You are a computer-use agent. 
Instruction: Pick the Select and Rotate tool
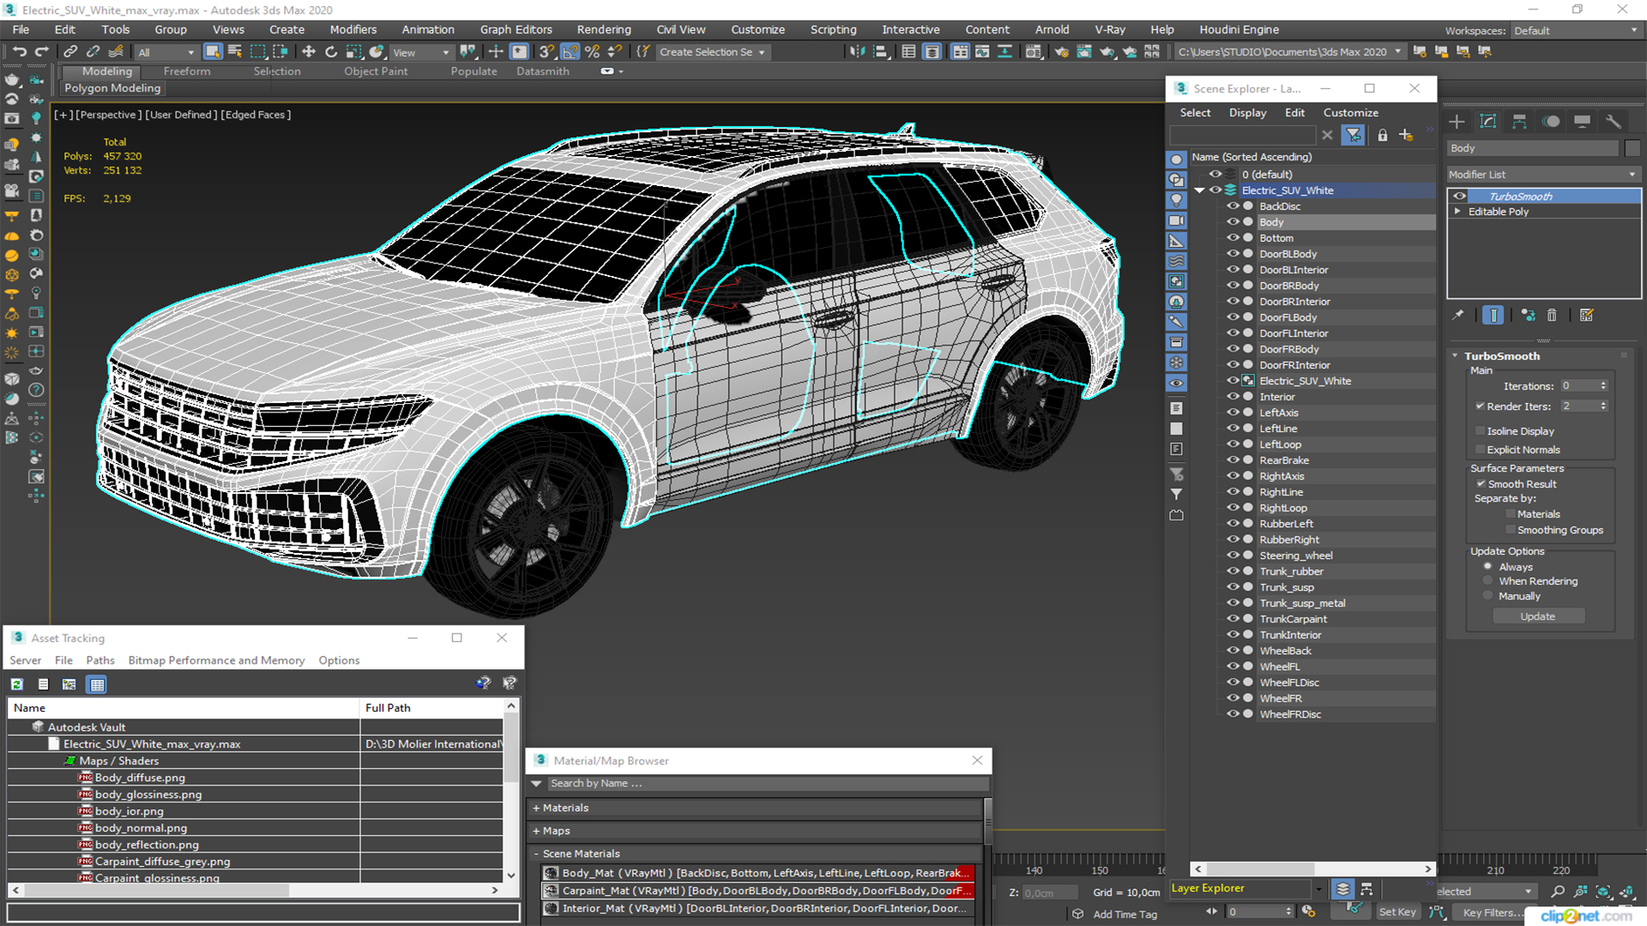pos(331,51)
